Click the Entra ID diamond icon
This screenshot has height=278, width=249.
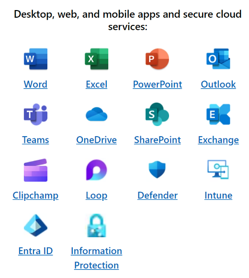click(35, 225)
